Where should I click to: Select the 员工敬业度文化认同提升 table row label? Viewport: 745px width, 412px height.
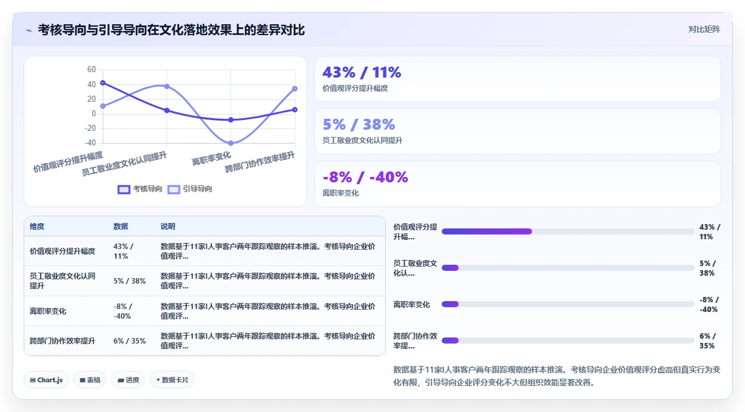(62, 281)
